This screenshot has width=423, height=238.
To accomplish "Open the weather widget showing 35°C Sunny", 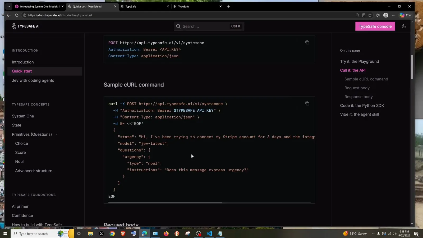I will pos(355,234).
